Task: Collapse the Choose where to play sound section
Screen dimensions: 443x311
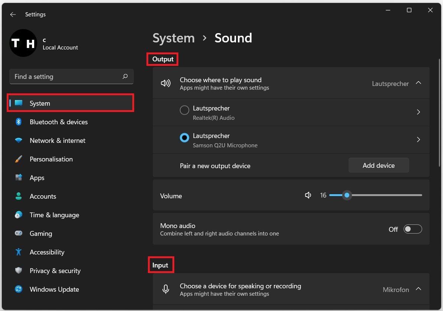Action: coord(418,83)
